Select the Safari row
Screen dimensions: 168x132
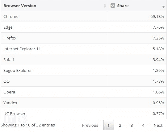84,60
